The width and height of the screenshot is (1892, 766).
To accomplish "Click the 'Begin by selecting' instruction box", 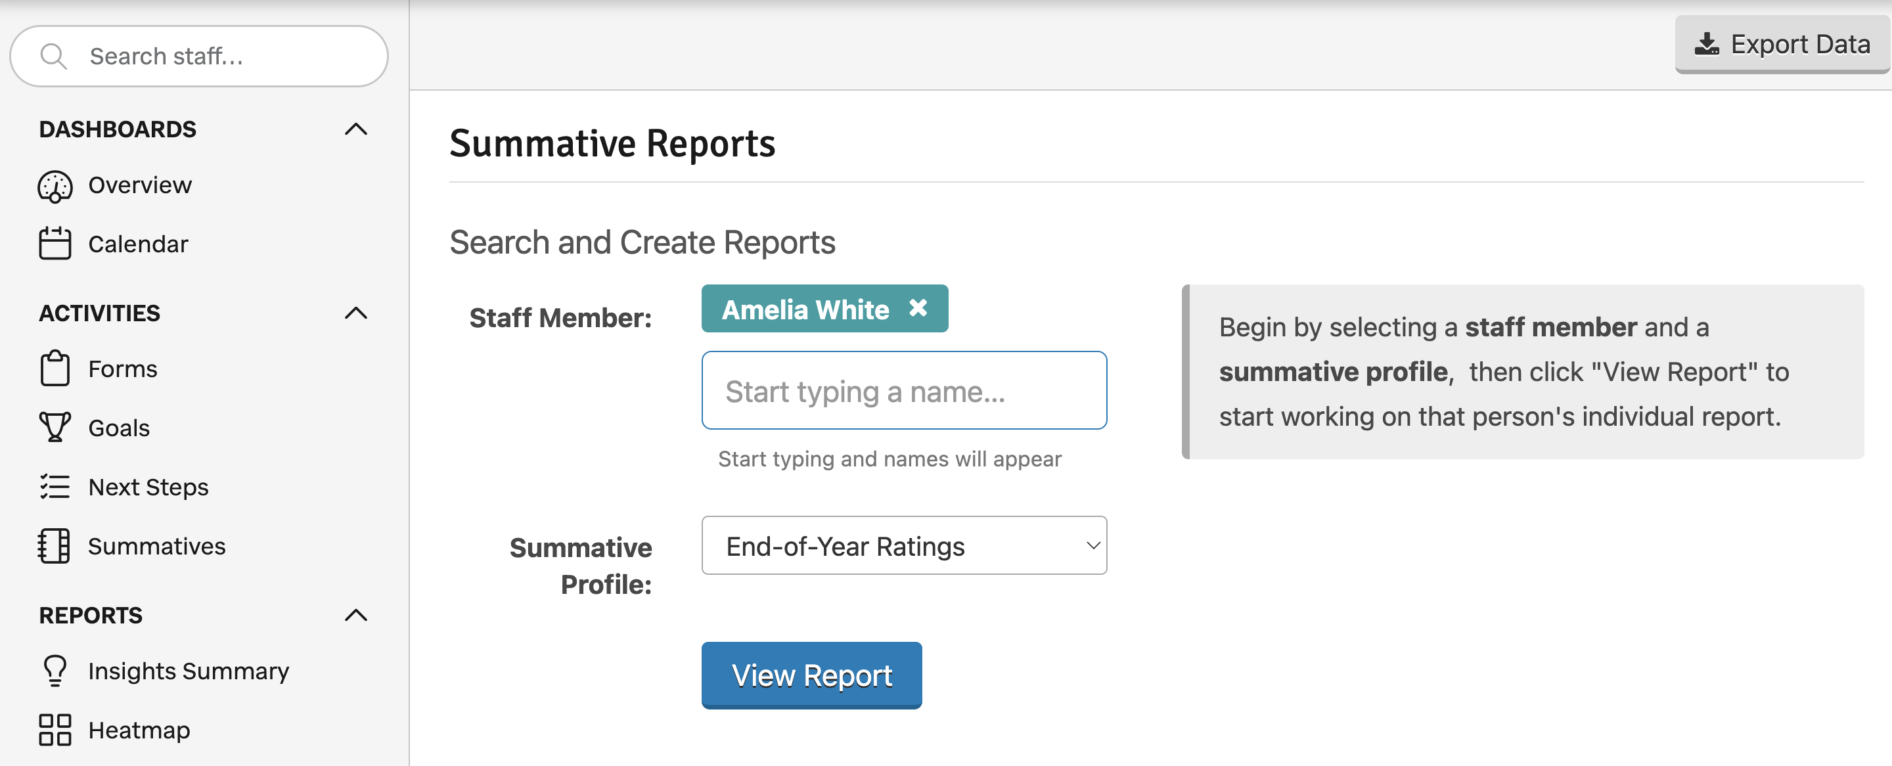I will 1522,372.
